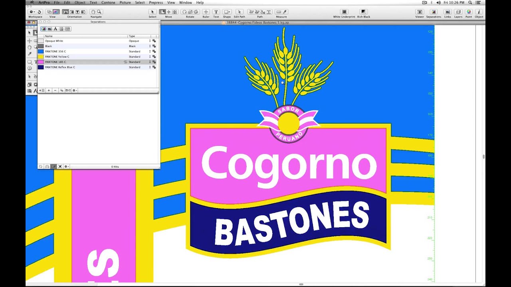
Task: Open the Contone menu
Action: [x=108, y=2]
